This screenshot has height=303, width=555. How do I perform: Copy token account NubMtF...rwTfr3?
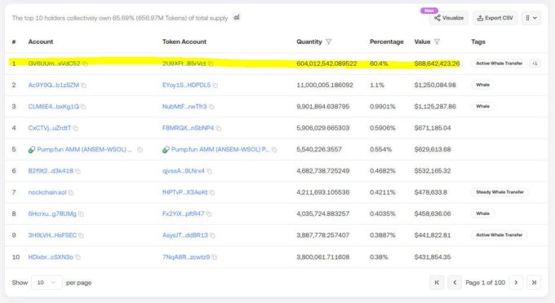click(x=211, y=107)
